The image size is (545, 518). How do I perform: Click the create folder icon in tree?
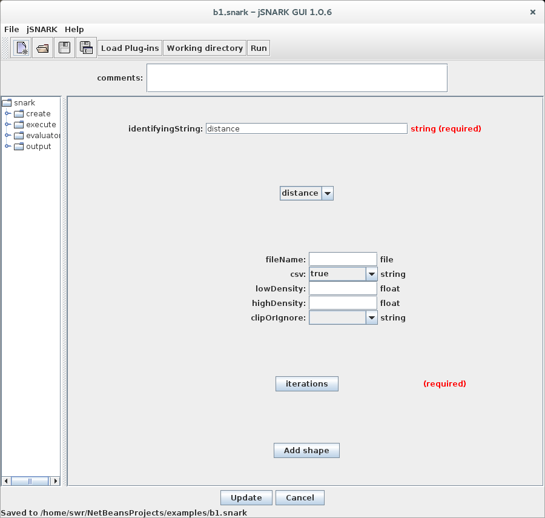(19, 114)
